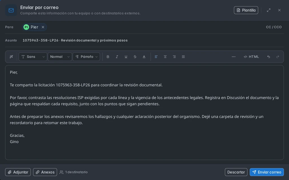Toggle bold formatting
The image size is (289, 180).
tap(108, 57)
